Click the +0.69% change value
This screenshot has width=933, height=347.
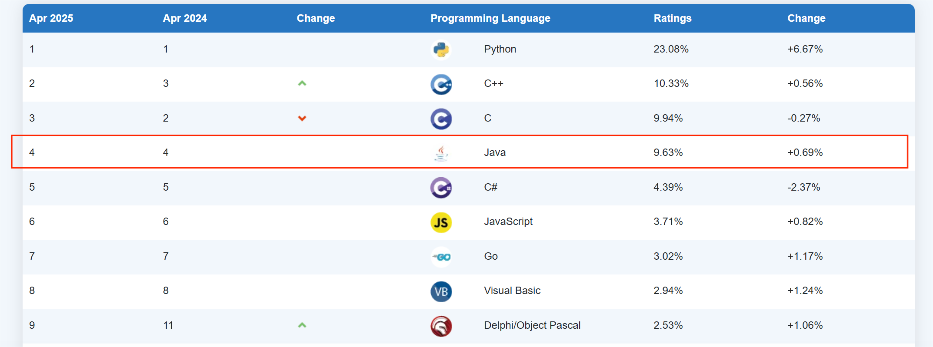(805, 152)
